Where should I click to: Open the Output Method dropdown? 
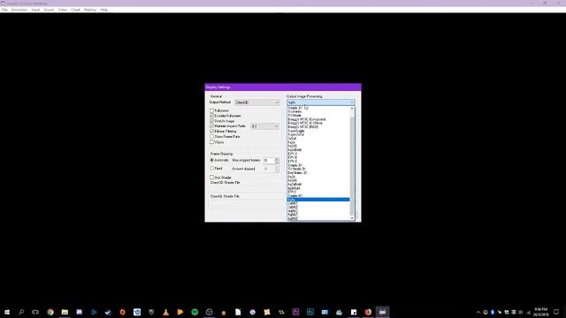point(257,102)
